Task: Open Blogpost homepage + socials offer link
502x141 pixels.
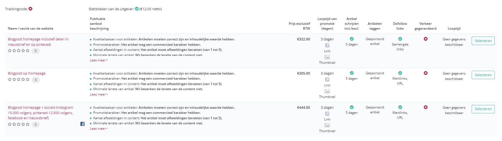Action: coord(41,113)
